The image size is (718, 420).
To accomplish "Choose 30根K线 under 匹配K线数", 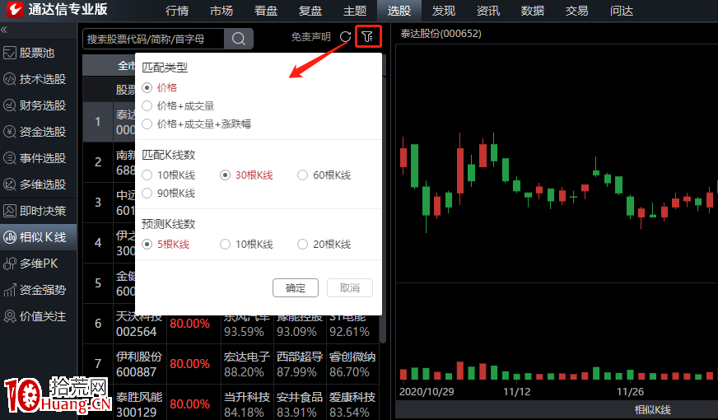I will pos(246,175).
